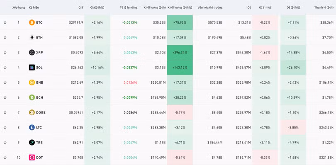Screen dimensions: 336x165
Task: Sort by OI (24h%) column header
Action: pyautogui.click(x=293, y=7)
